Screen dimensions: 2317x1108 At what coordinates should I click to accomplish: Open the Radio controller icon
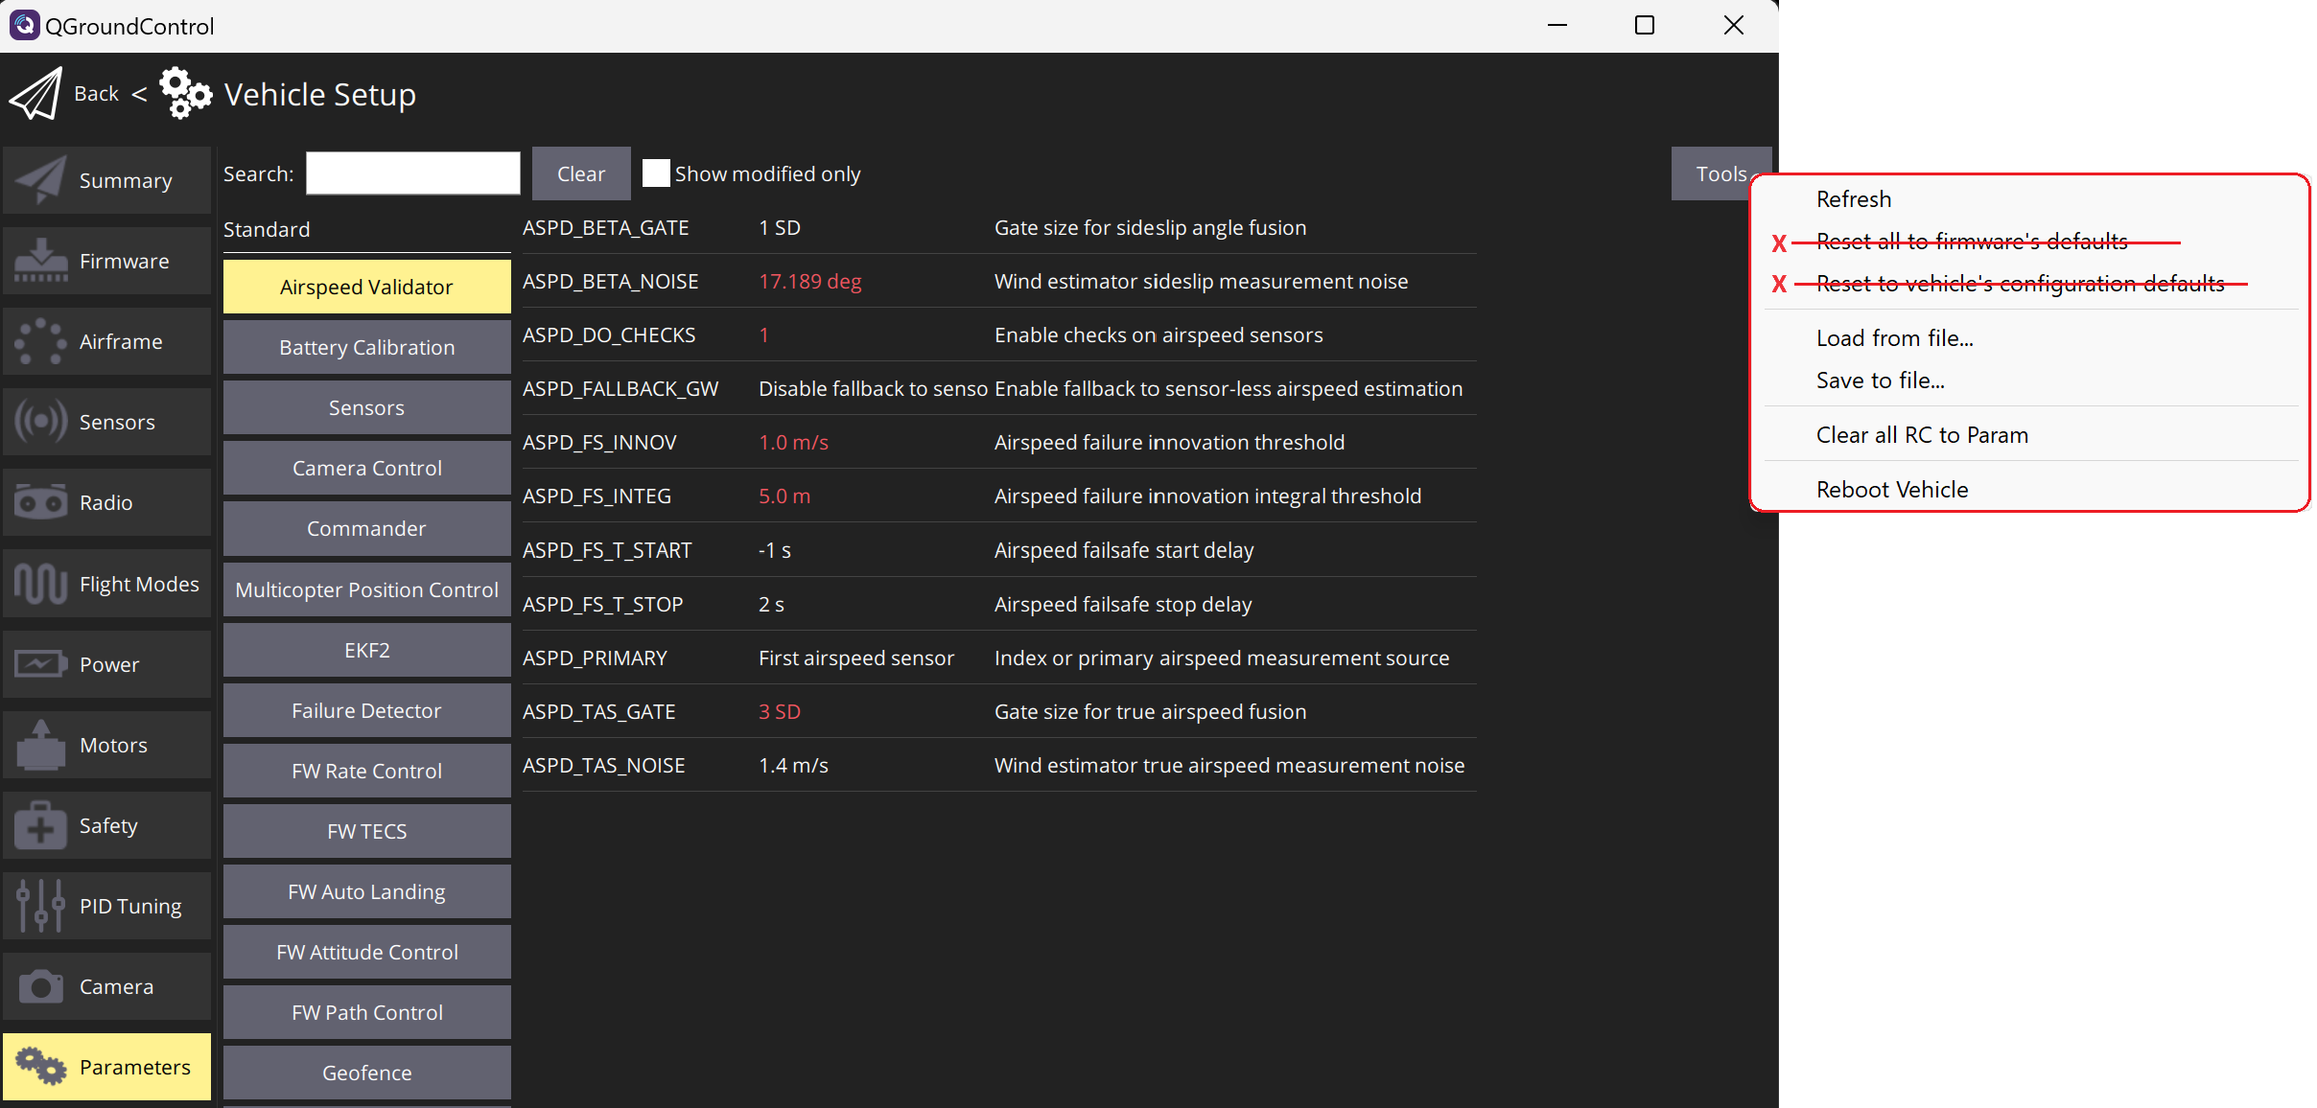tap(40, 502)
